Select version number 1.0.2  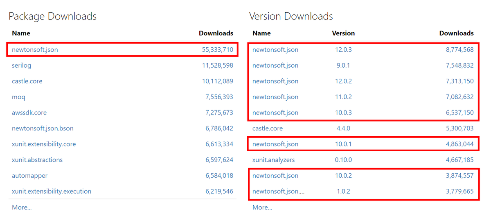tap(343, 191)
